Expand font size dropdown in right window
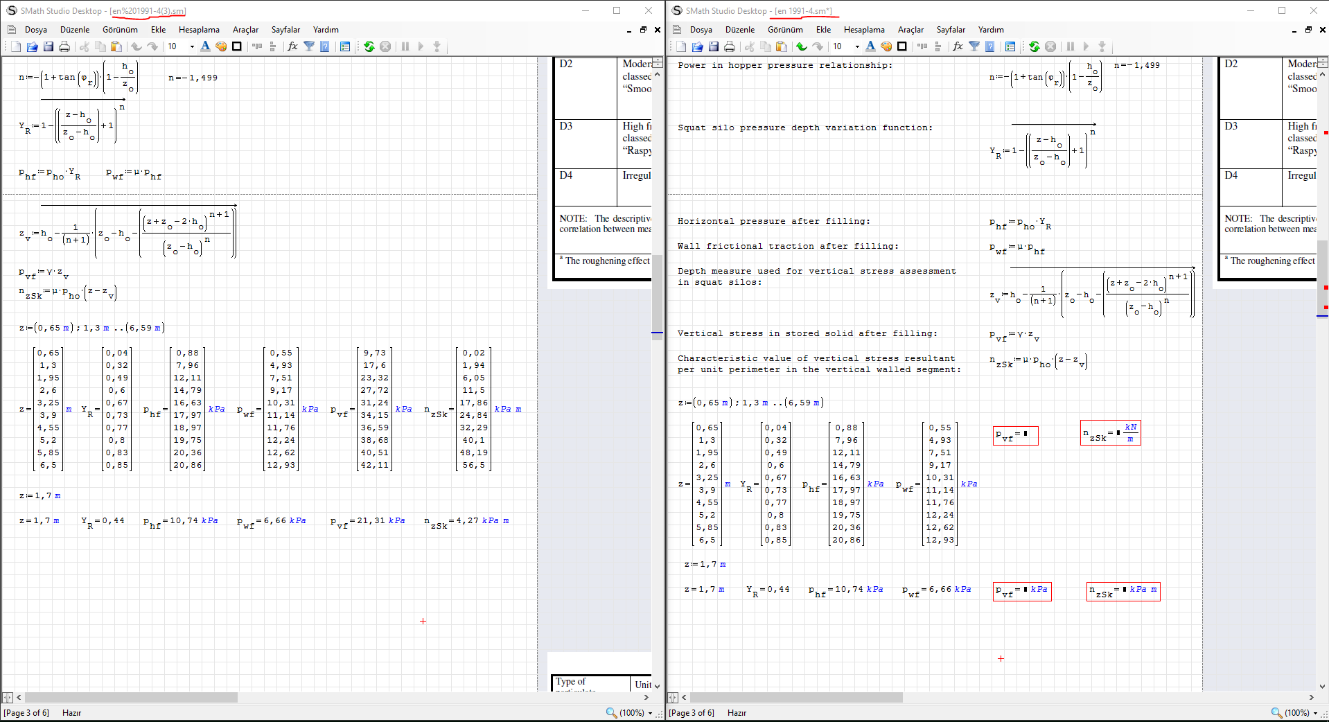1329x722 pixels. [x=857, y=46]
